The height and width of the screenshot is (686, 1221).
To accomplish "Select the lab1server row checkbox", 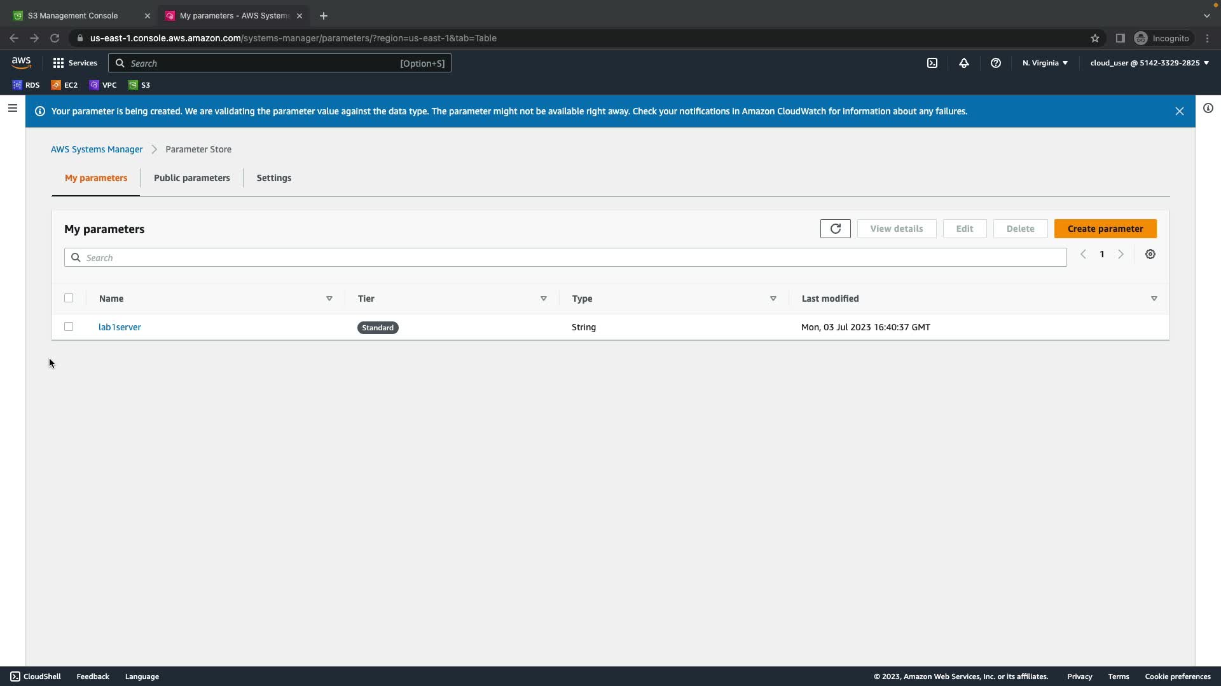I will [x=69, y=326].
